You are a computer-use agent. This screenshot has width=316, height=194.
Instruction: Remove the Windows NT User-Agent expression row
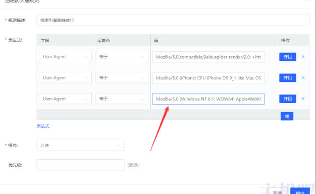[303, 99]
